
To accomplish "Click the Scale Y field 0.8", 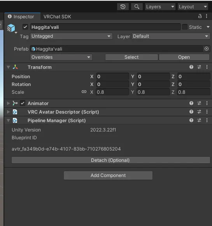I will pyautogui.click(x=153, y=92).
